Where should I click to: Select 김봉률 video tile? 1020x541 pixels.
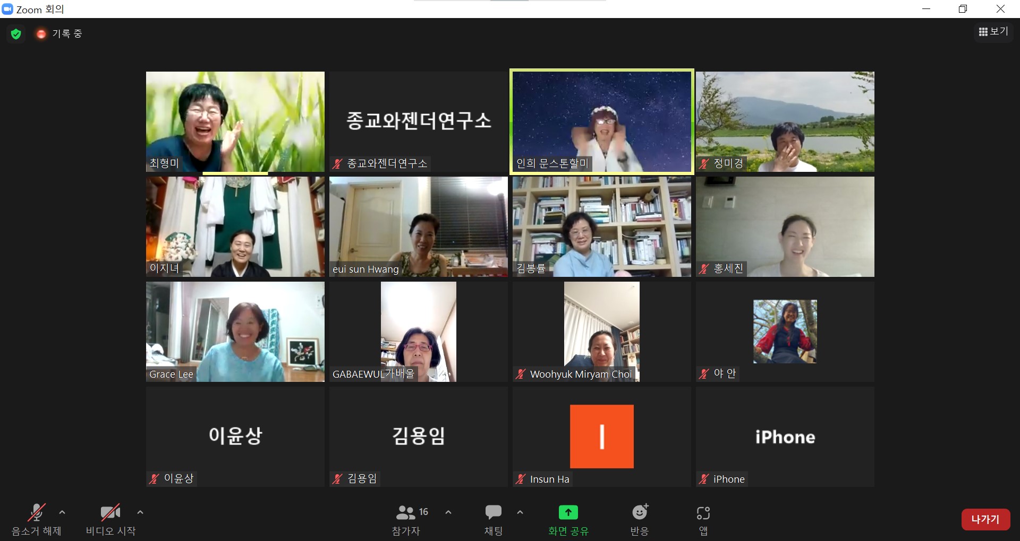click(x=602, y=226)
